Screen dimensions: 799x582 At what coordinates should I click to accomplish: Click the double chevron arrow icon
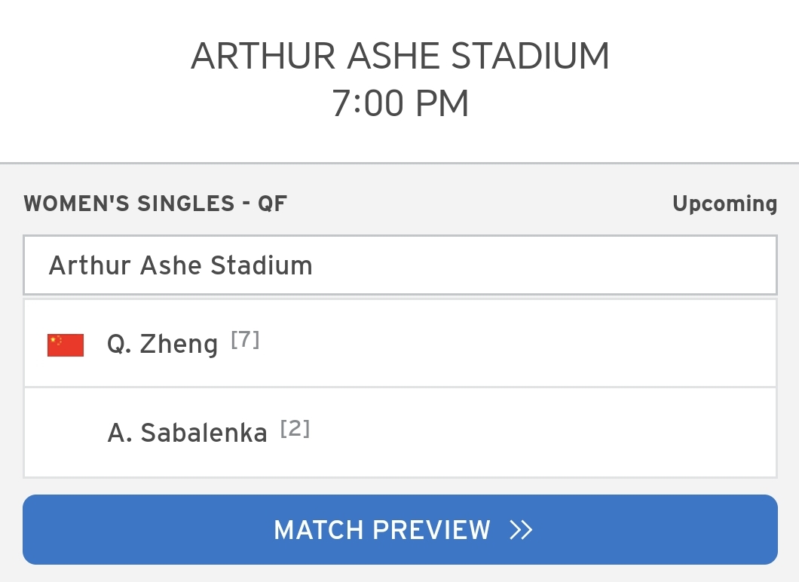(521, 530)
